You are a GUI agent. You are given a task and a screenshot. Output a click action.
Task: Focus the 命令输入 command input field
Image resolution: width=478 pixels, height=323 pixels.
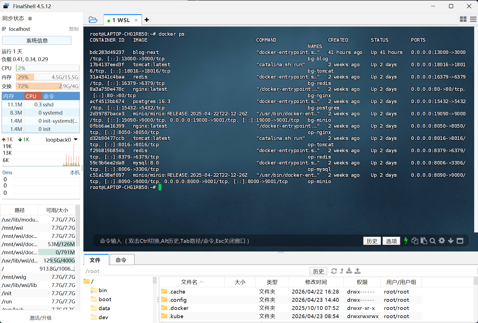pos(228,241)
